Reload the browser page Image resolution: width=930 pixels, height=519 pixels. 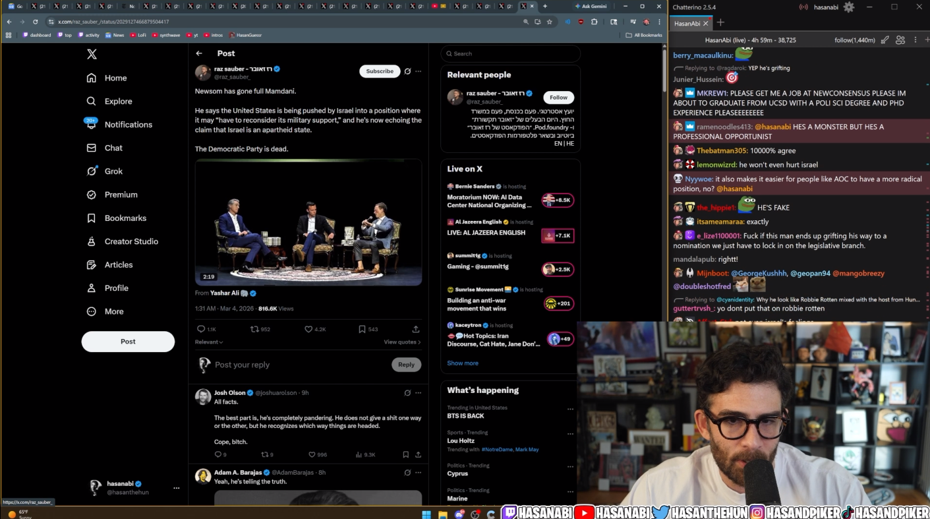click(35, 22)
